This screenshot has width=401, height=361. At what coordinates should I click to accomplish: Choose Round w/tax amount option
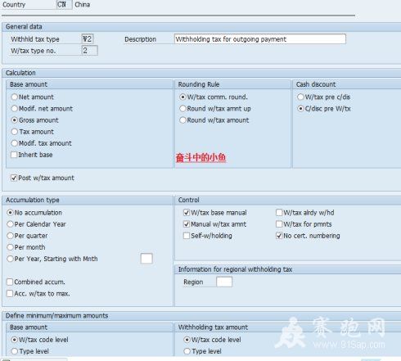pos(182,120)
